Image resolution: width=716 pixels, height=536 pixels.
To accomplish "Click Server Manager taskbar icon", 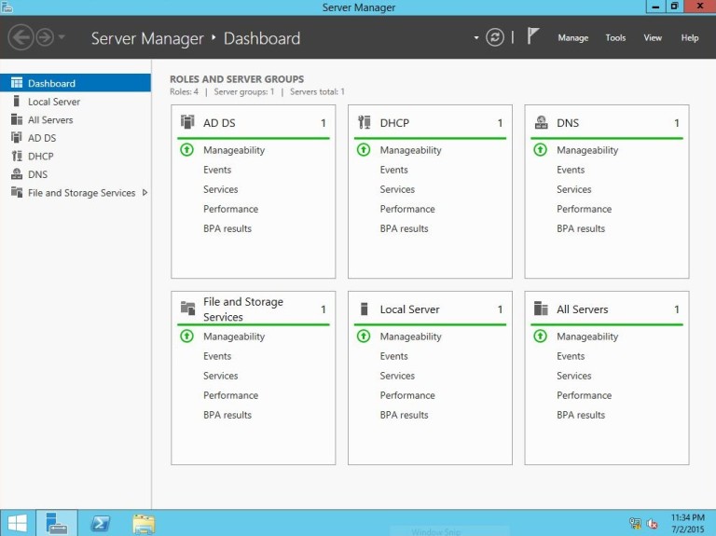I will (x=57, y=523).
